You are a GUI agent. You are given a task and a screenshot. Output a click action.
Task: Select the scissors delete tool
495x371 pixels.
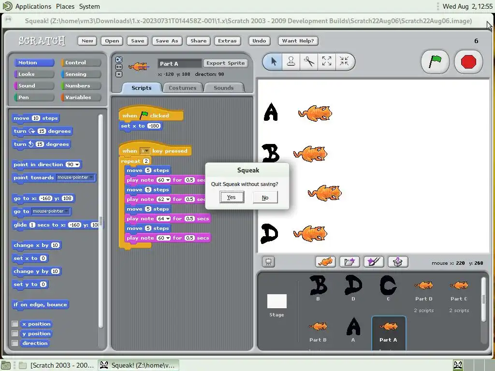(x=309, y=61)
